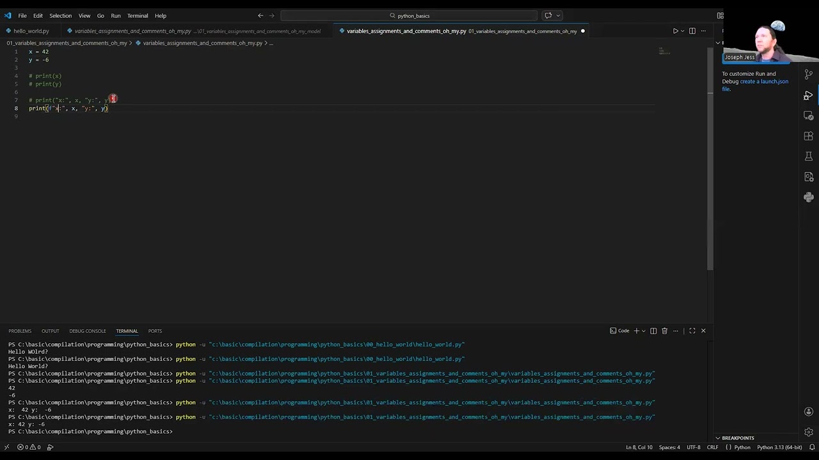The width and height of the screenshot is (819, 460).
Task: Switch to the DEBUG CONSOLE tab
Action: (88, 331)
